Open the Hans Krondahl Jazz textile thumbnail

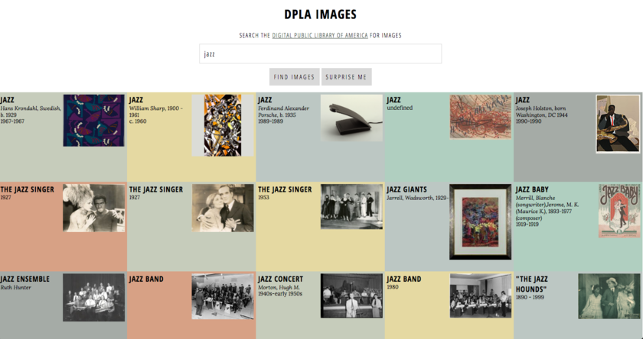click(x=94, y=121)
